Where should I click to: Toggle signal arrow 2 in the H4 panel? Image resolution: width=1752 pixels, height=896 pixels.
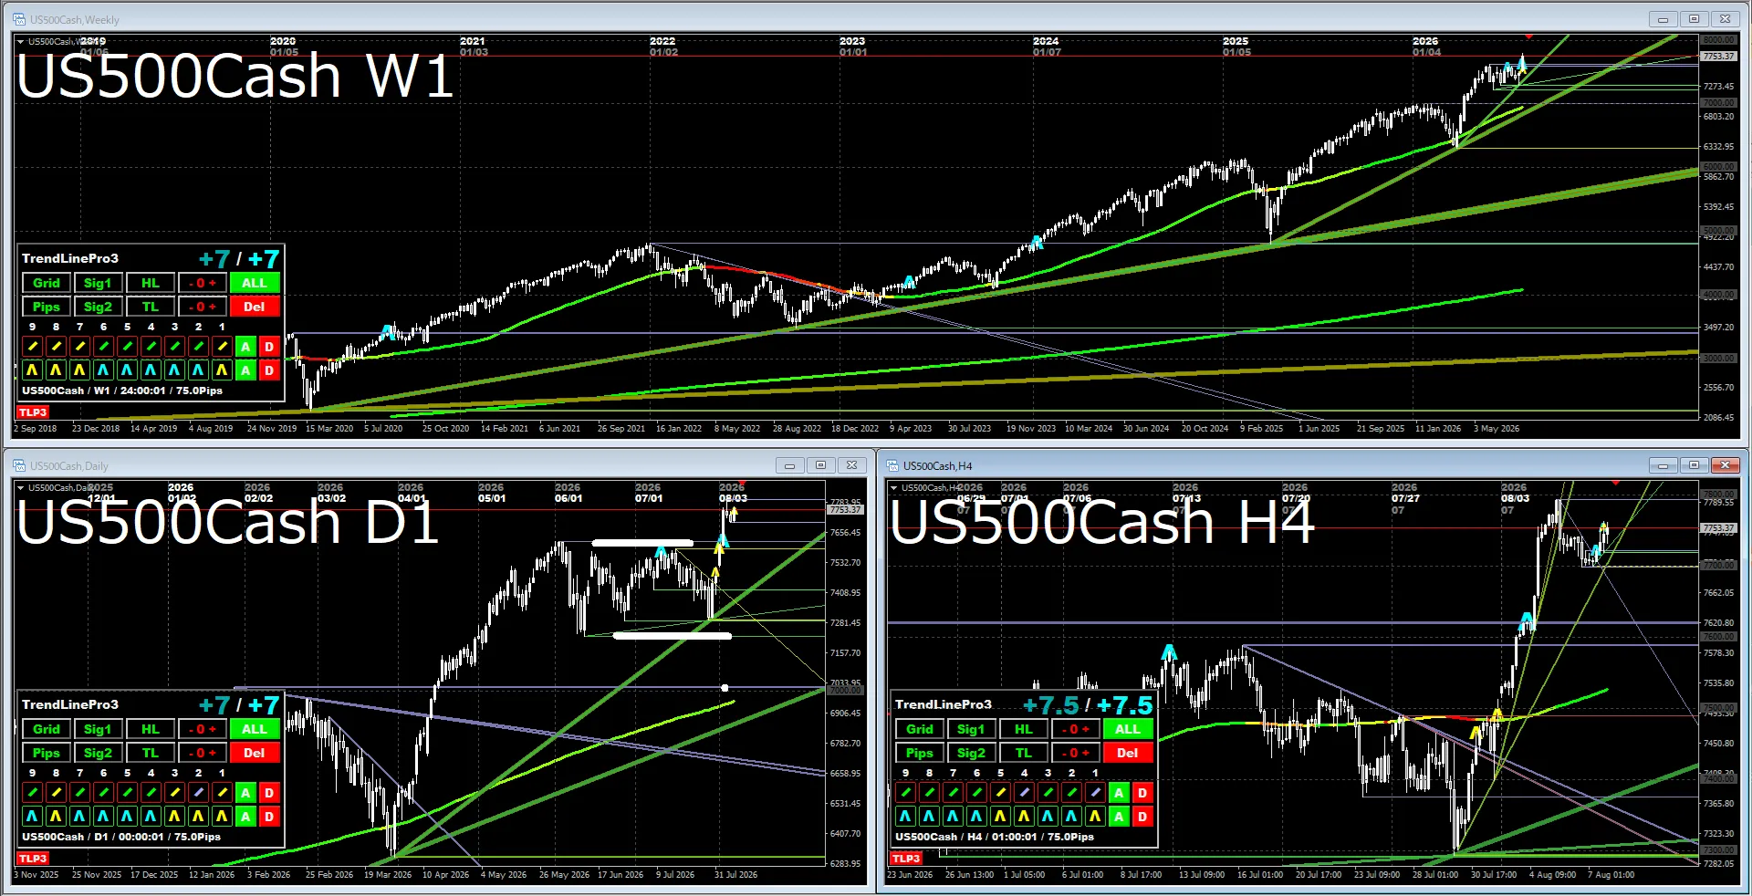pyautogui.click(x=1071, y=817)
